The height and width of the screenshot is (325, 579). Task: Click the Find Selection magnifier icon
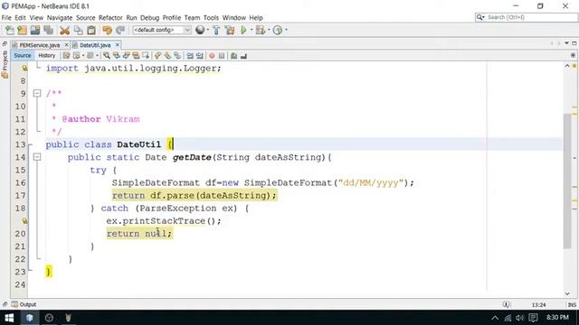(x=107, y=56)
